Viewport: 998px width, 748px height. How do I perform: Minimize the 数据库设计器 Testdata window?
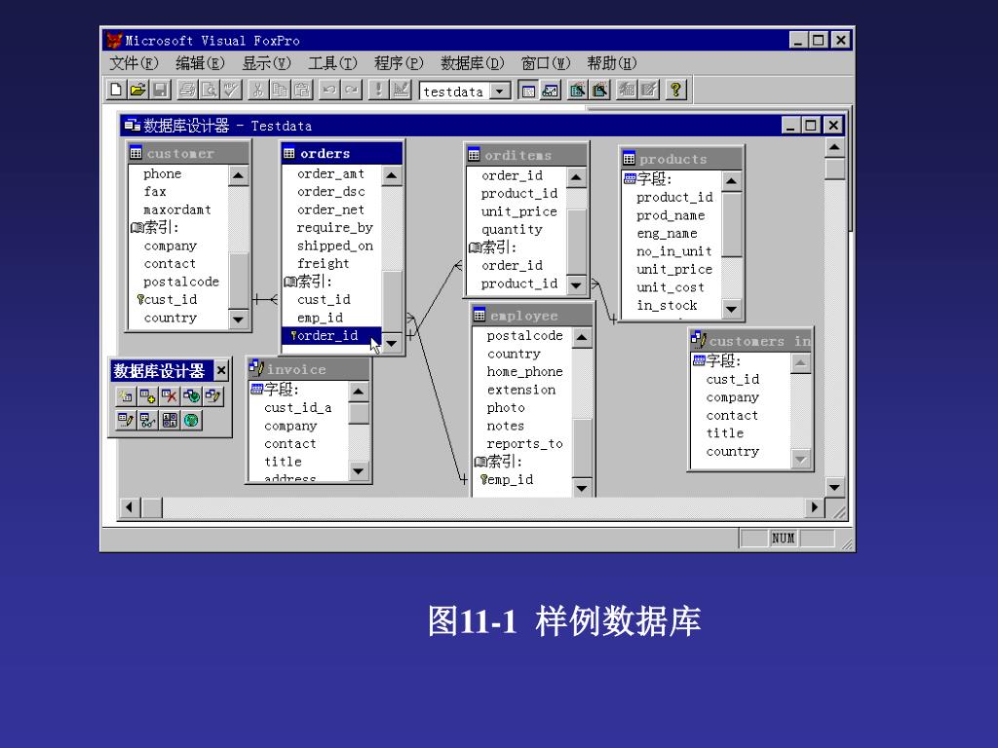pyautogui.click(x=790, y=126)
